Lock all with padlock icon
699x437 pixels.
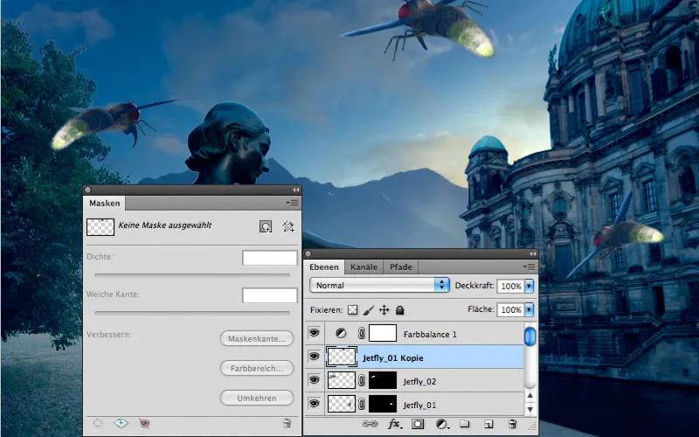pos(400,310)
